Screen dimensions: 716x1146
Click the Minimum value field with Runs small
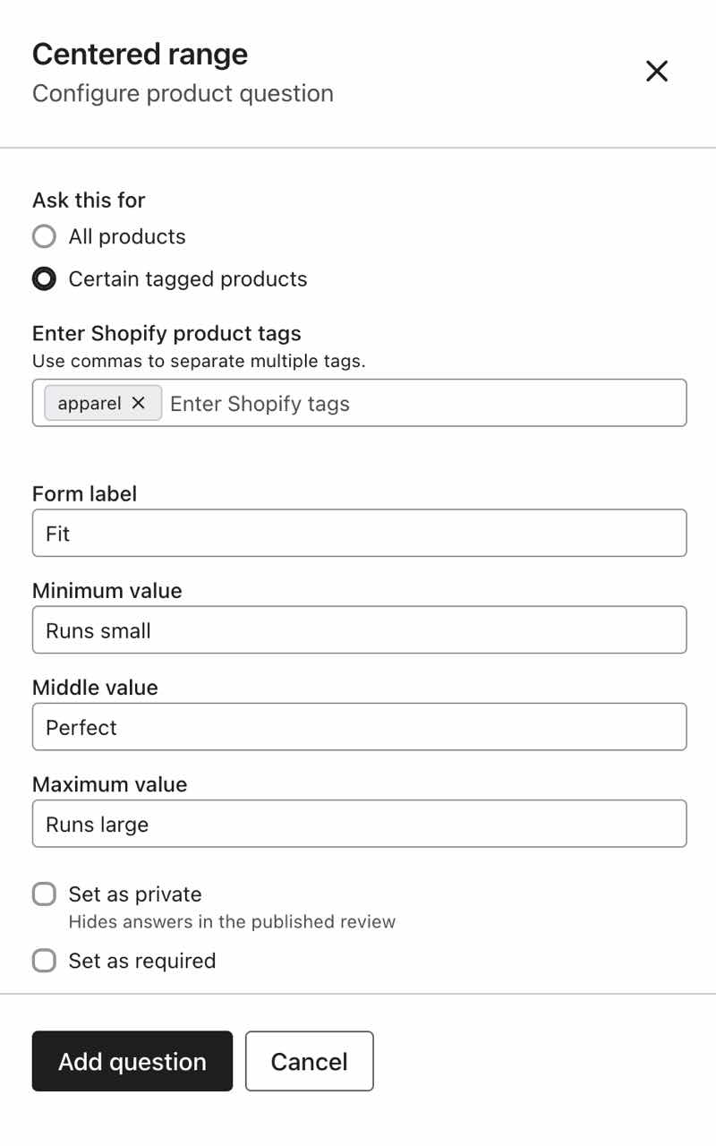[x=358, y=629]
